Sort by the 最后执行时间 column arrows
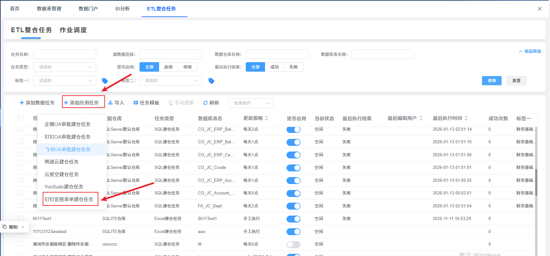 (466, 118)
